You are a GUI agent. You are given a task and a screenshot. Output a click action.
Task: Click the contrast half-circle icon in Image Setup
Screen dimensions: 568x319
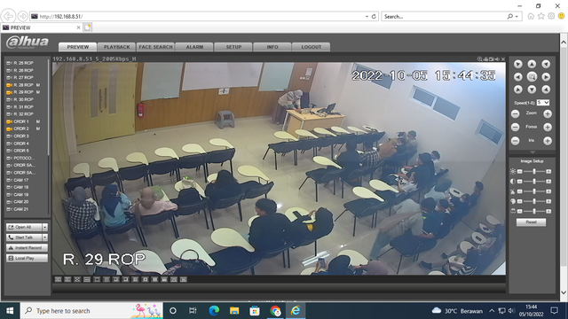[513, 181]
